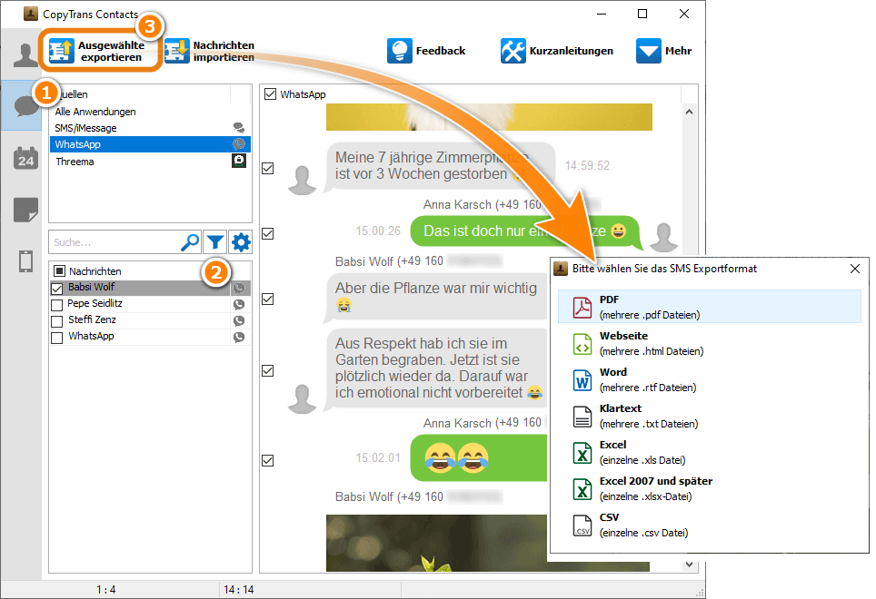Click WhatsApp icon next to Pepe Seidlitz
Screen dimensions: 876x599
coord(239,304)
